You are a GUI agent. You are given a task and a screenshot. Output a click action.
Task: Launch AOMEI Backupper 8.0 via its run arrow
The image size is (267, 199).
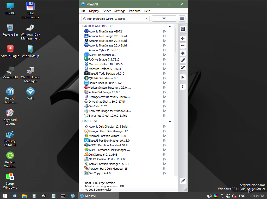(x=165, y=55)
